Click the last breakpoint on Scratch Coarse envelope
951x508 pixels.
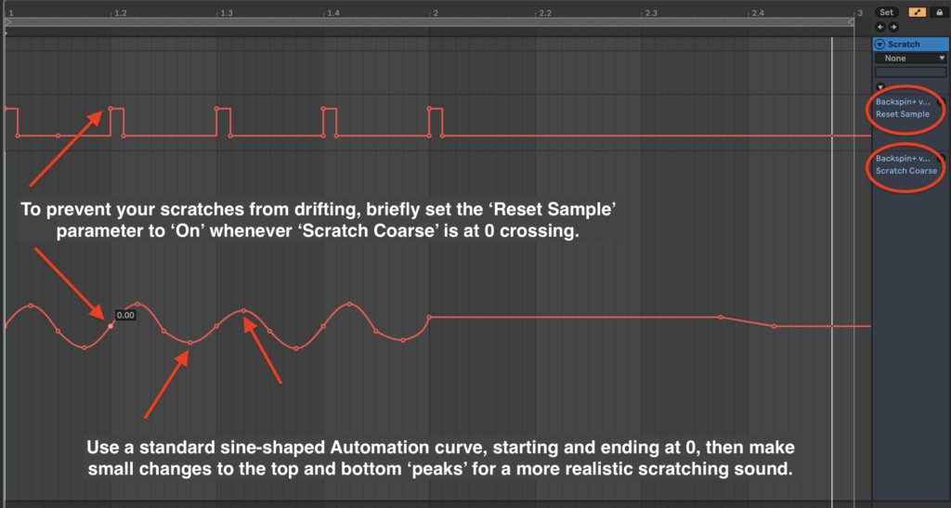tap(775, 326)
